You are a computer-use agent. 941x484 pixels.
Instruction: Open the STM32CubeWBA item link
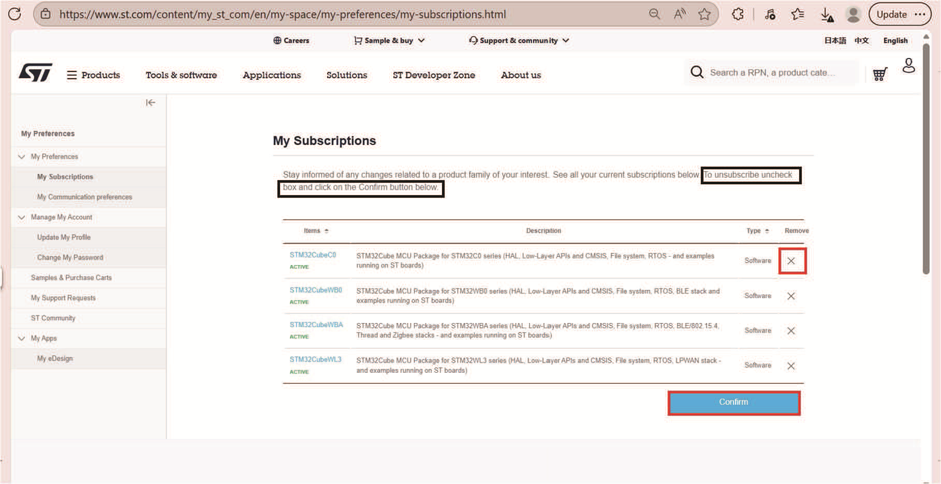click(x=316, y=325)
